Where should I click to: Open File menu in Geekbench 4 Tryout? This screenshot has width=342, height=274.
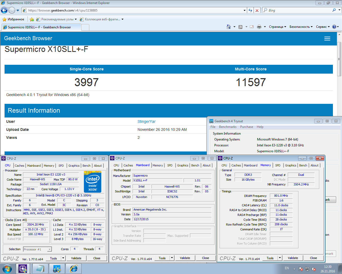[x=213, y=127]
